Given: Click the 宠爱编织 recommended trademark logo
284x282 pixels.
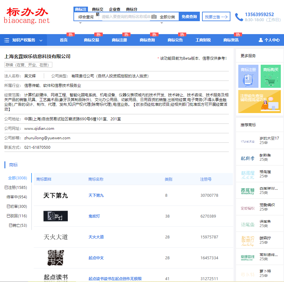Looking at the screenshot, I should coord(248,208).
